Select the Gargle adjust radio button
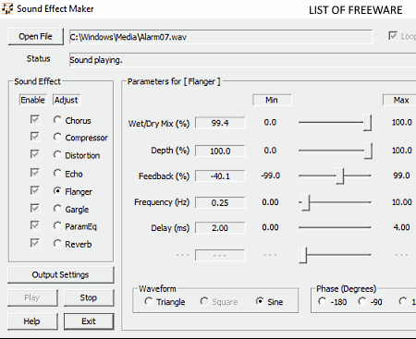The height and width of the screenshot is (339, 416). click(x=57, y=209)
